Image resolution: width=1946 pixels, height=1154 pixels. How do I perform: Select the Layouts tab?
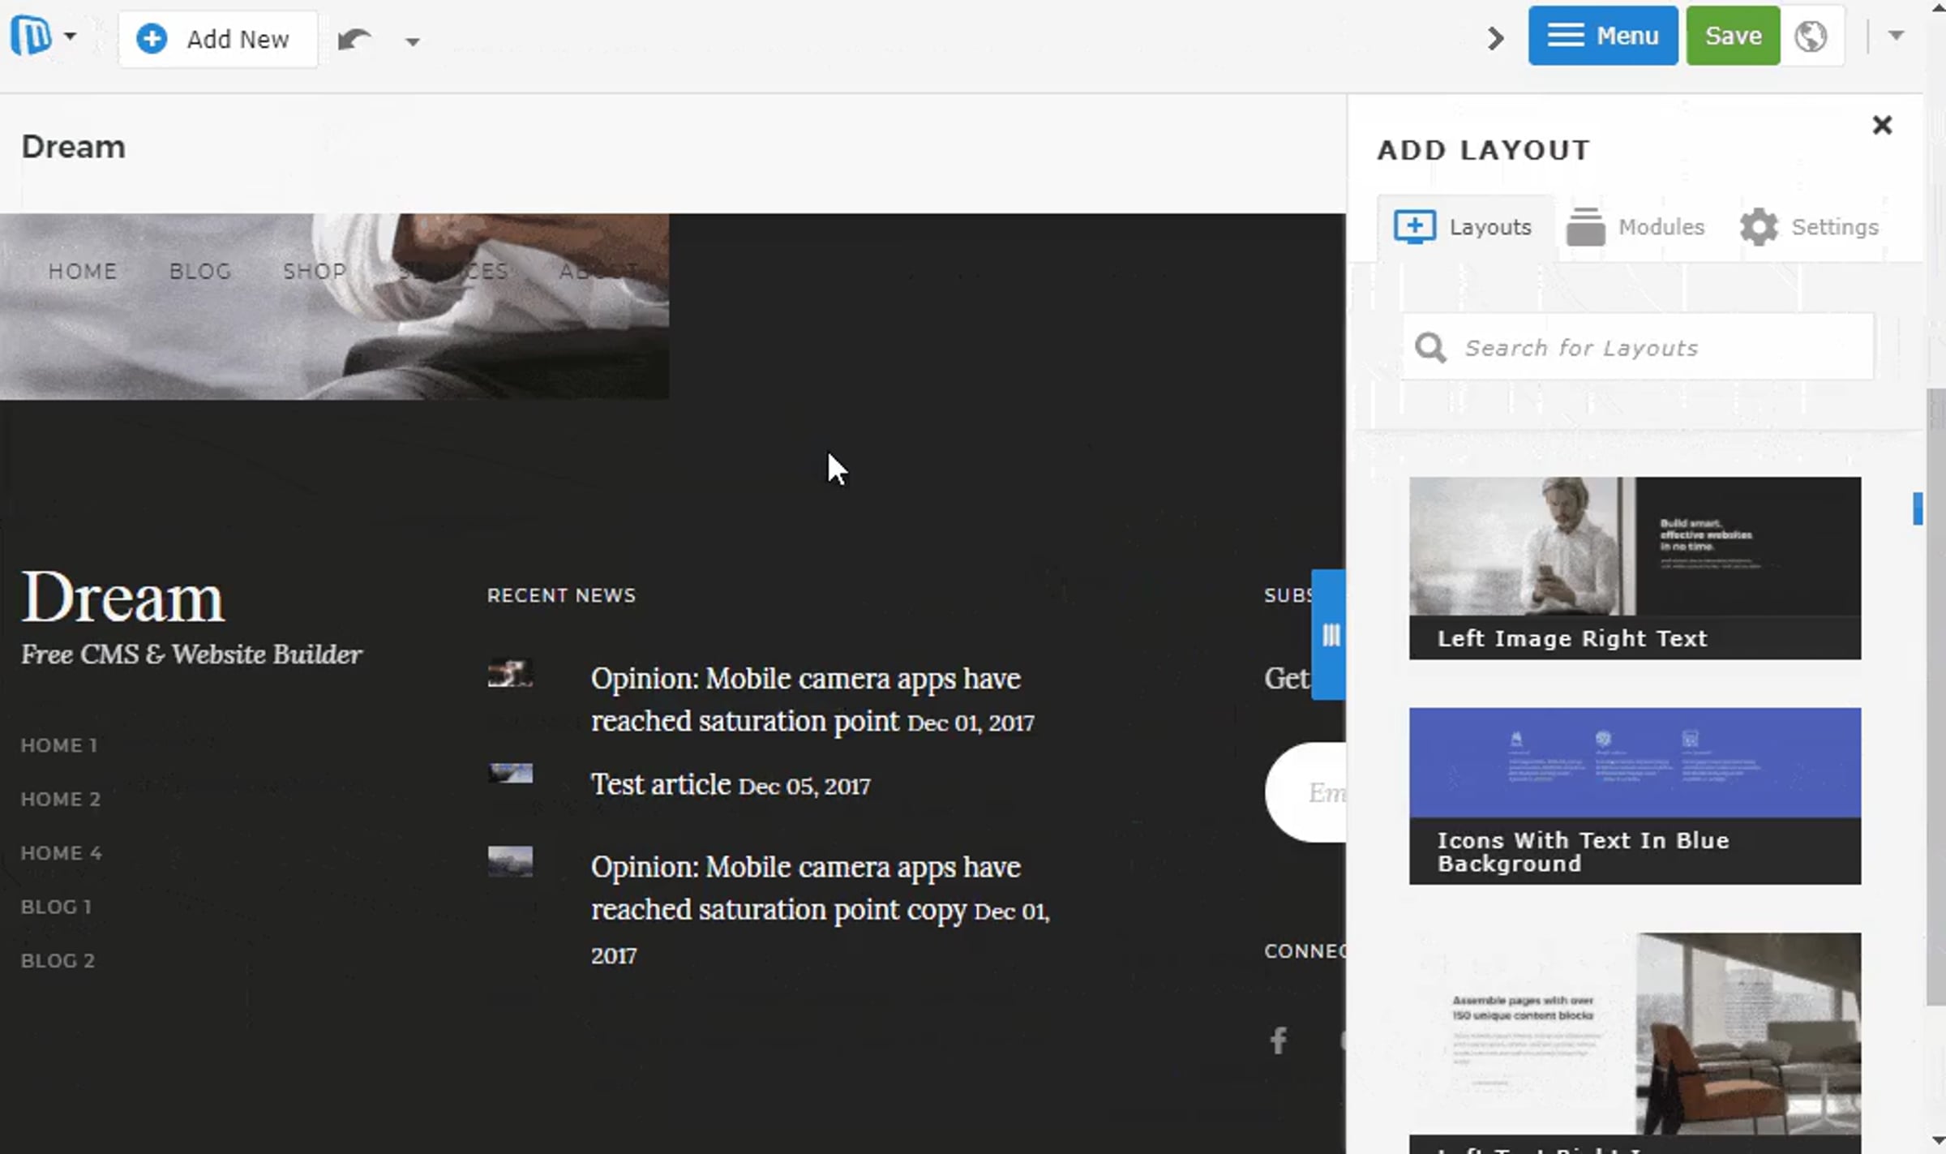click(1464, 227)
